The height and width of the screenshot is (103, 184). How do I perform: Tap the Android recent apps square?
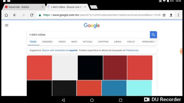pos(120,100)
